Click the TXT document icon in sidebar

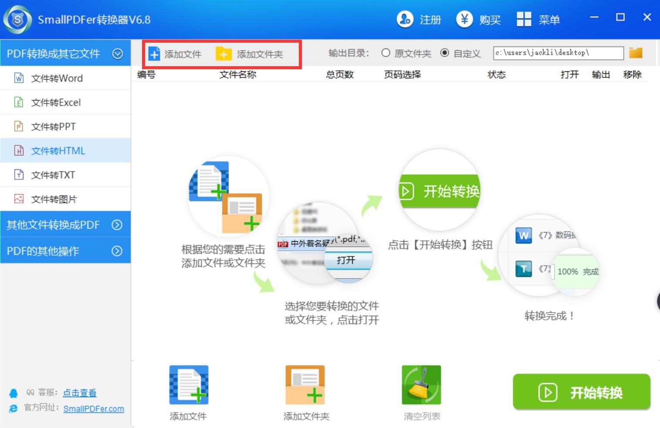[x=19, y=175]
